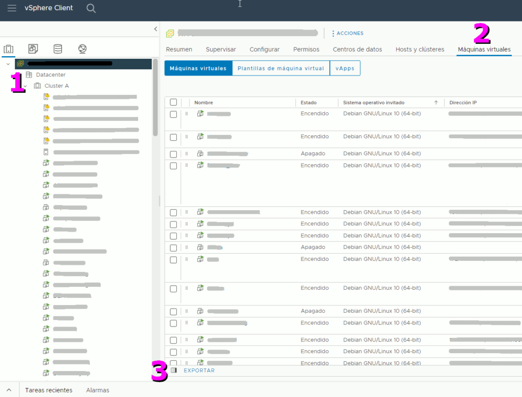Open the Centros de datos tab
522x397 pixels.
pos(357,49)
